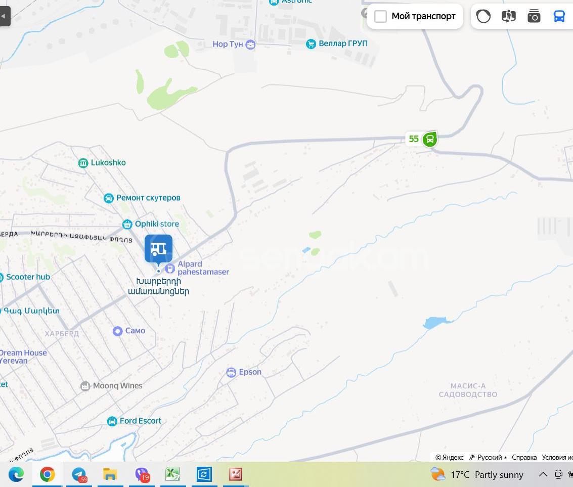Click the Веллар ГРУП shop marker

click(x=311, y=44)
